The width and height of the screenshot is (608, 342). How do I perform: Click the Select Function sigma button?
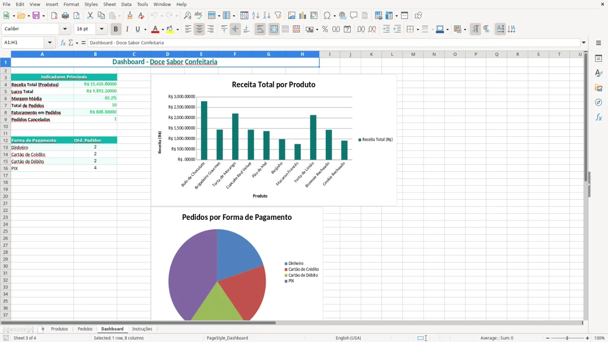(70, 43)
